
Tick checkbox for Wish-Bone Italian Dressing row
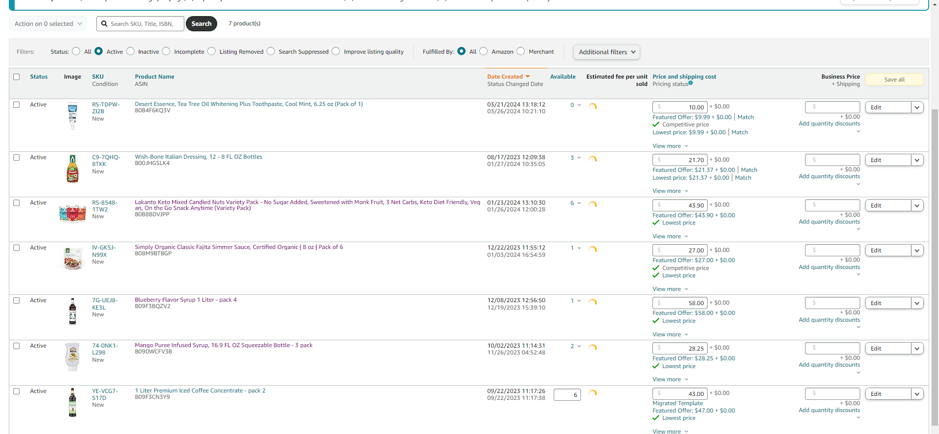(x=17, y=157)
